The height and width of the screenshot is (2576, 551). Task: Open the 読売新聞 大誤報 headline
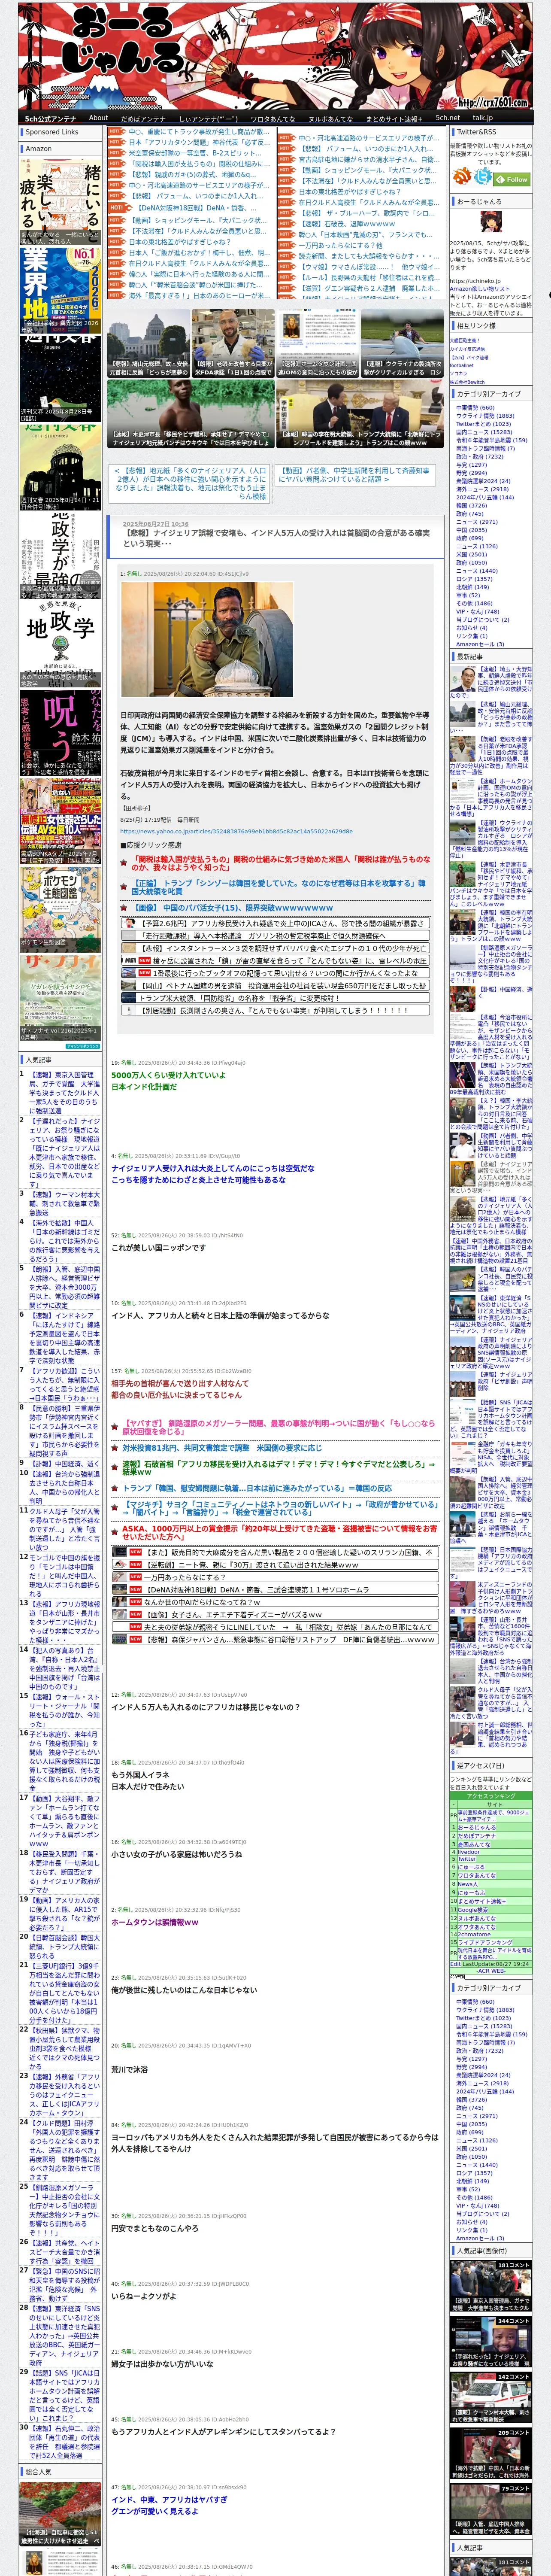[x=368, y=256]
